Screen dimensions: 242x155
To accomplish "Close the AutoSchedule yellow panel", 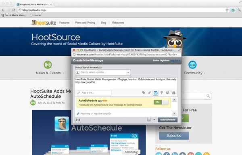I will coord(174,100).
